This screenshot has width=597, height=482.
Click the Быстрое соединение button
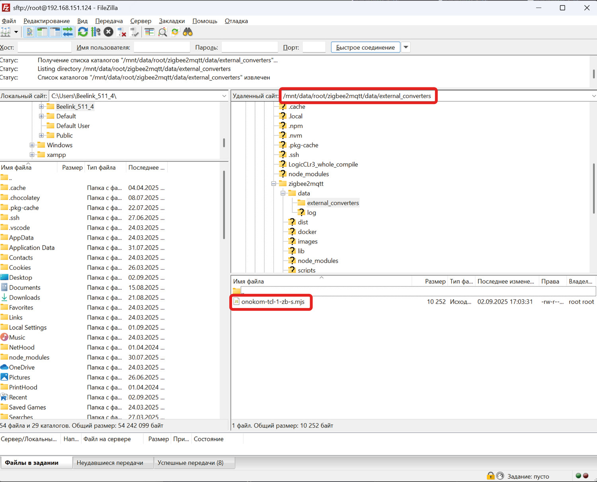click(365, 47)
